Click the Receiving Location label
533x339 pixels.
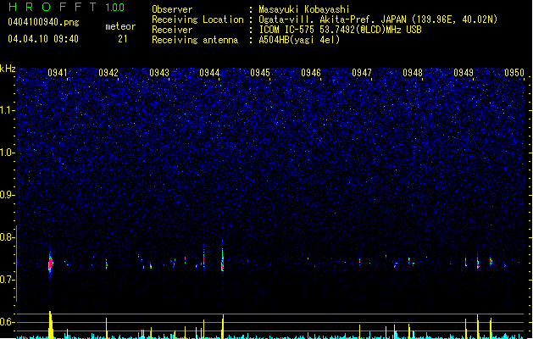(197, 19)
